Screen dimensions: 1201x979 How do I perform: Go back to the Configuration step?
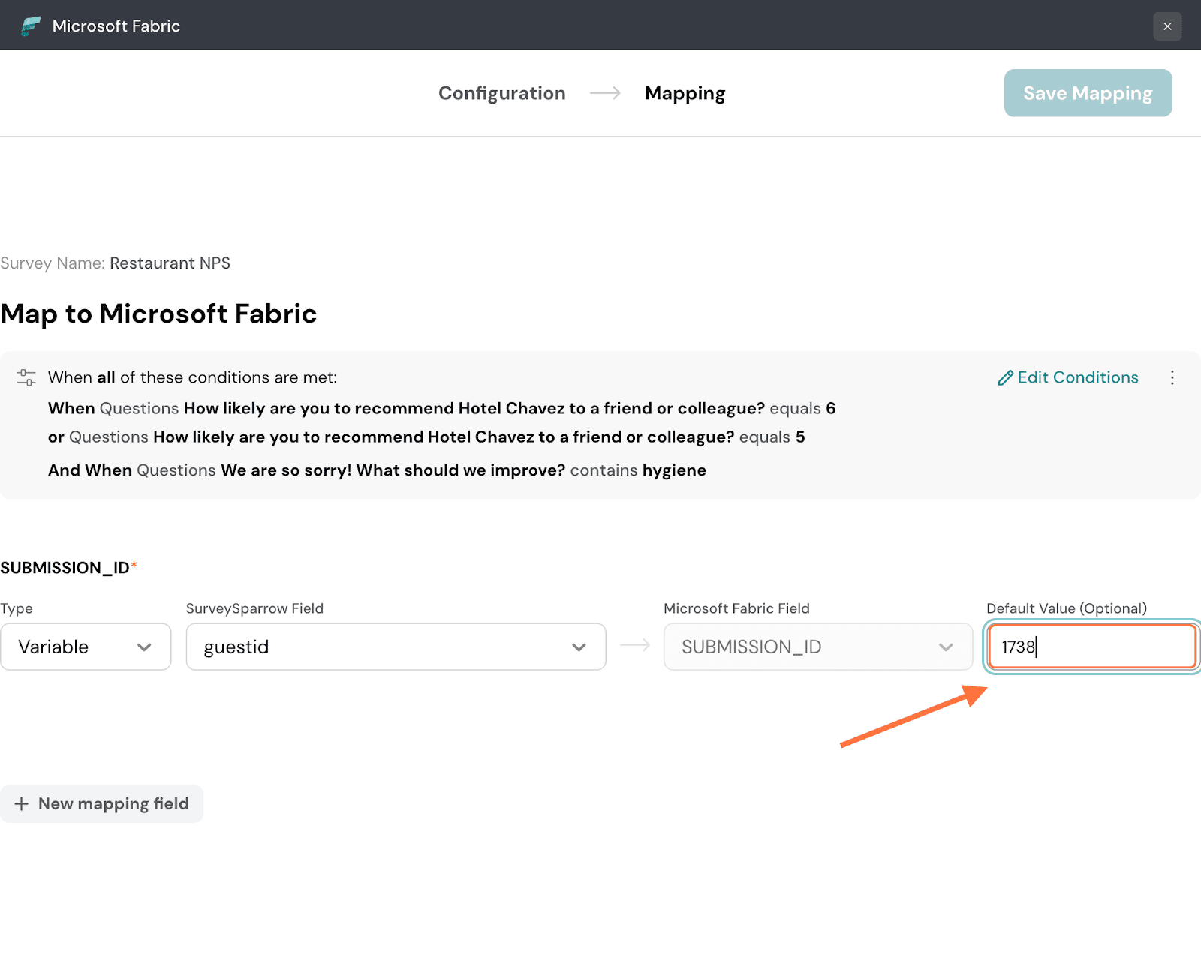tap(501, 93)
